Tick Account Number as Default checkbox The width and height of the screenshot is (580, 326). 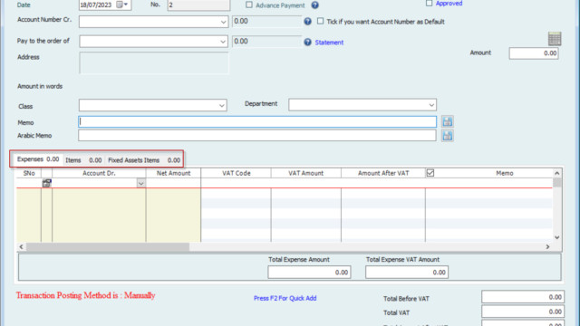pyautogui.click(x=320, y=21)
